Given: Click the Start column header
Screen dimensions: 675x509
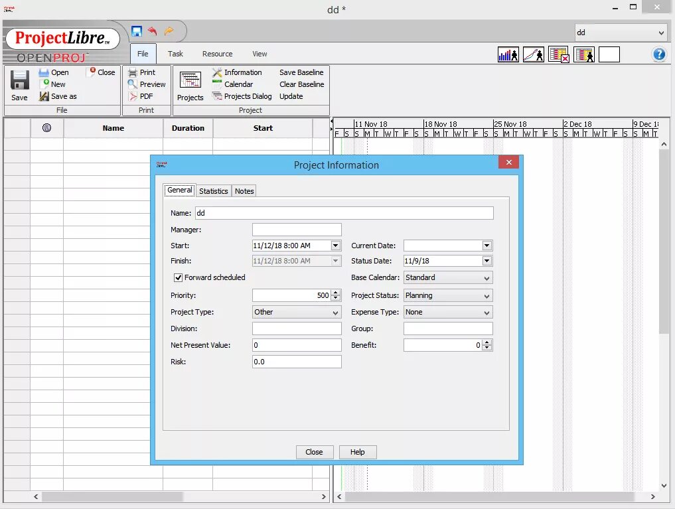Looking at the screenshot, I should point(263,128).
